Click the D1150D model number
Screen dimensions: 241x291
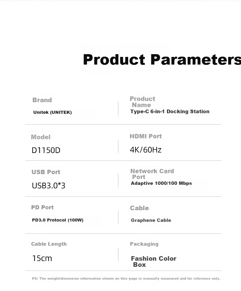[46, 150]
